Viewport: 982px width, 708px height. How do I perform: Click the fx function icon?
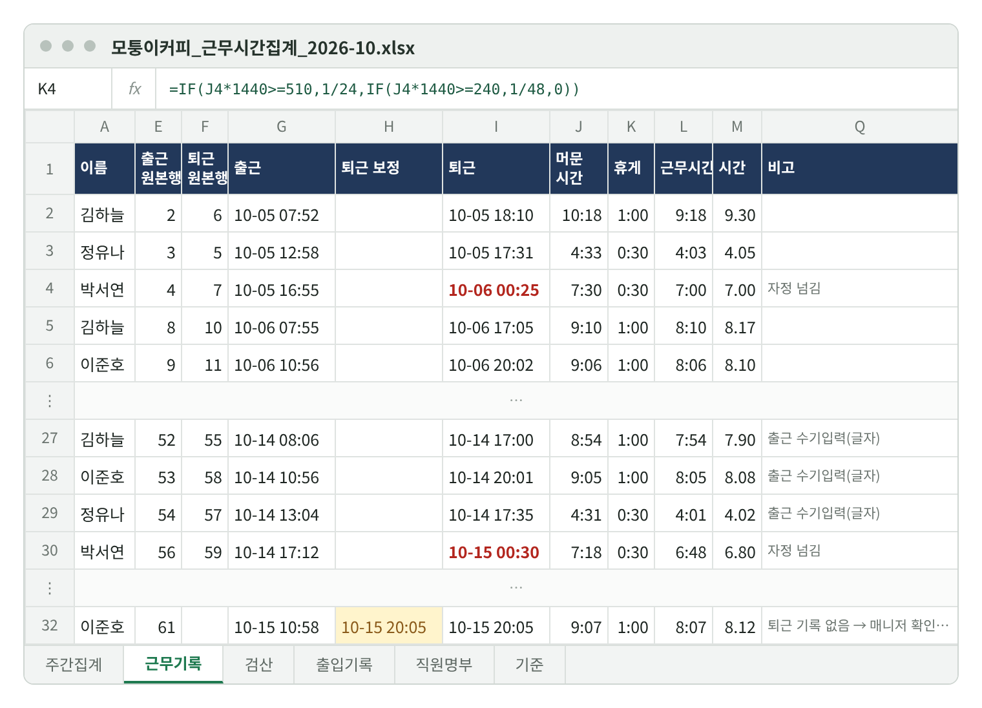[x=134, y=89]
